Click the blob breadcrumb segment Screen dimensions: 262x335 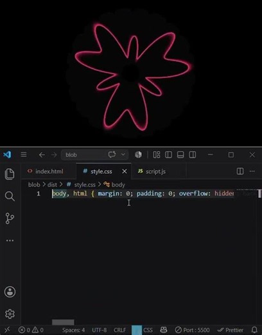pyautogui.click(x=34, y=185)
